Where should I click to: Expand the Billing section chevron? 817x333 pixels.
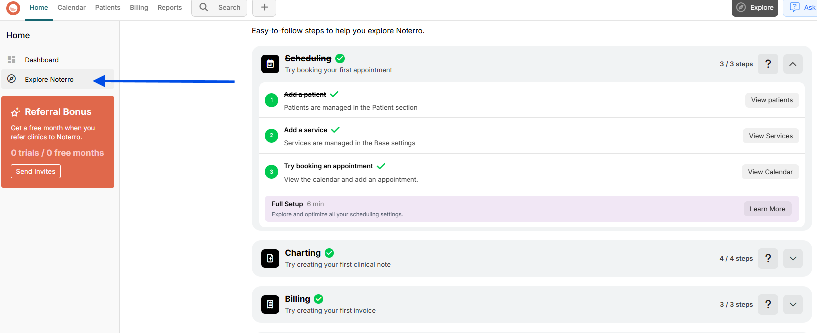point(793,304)
